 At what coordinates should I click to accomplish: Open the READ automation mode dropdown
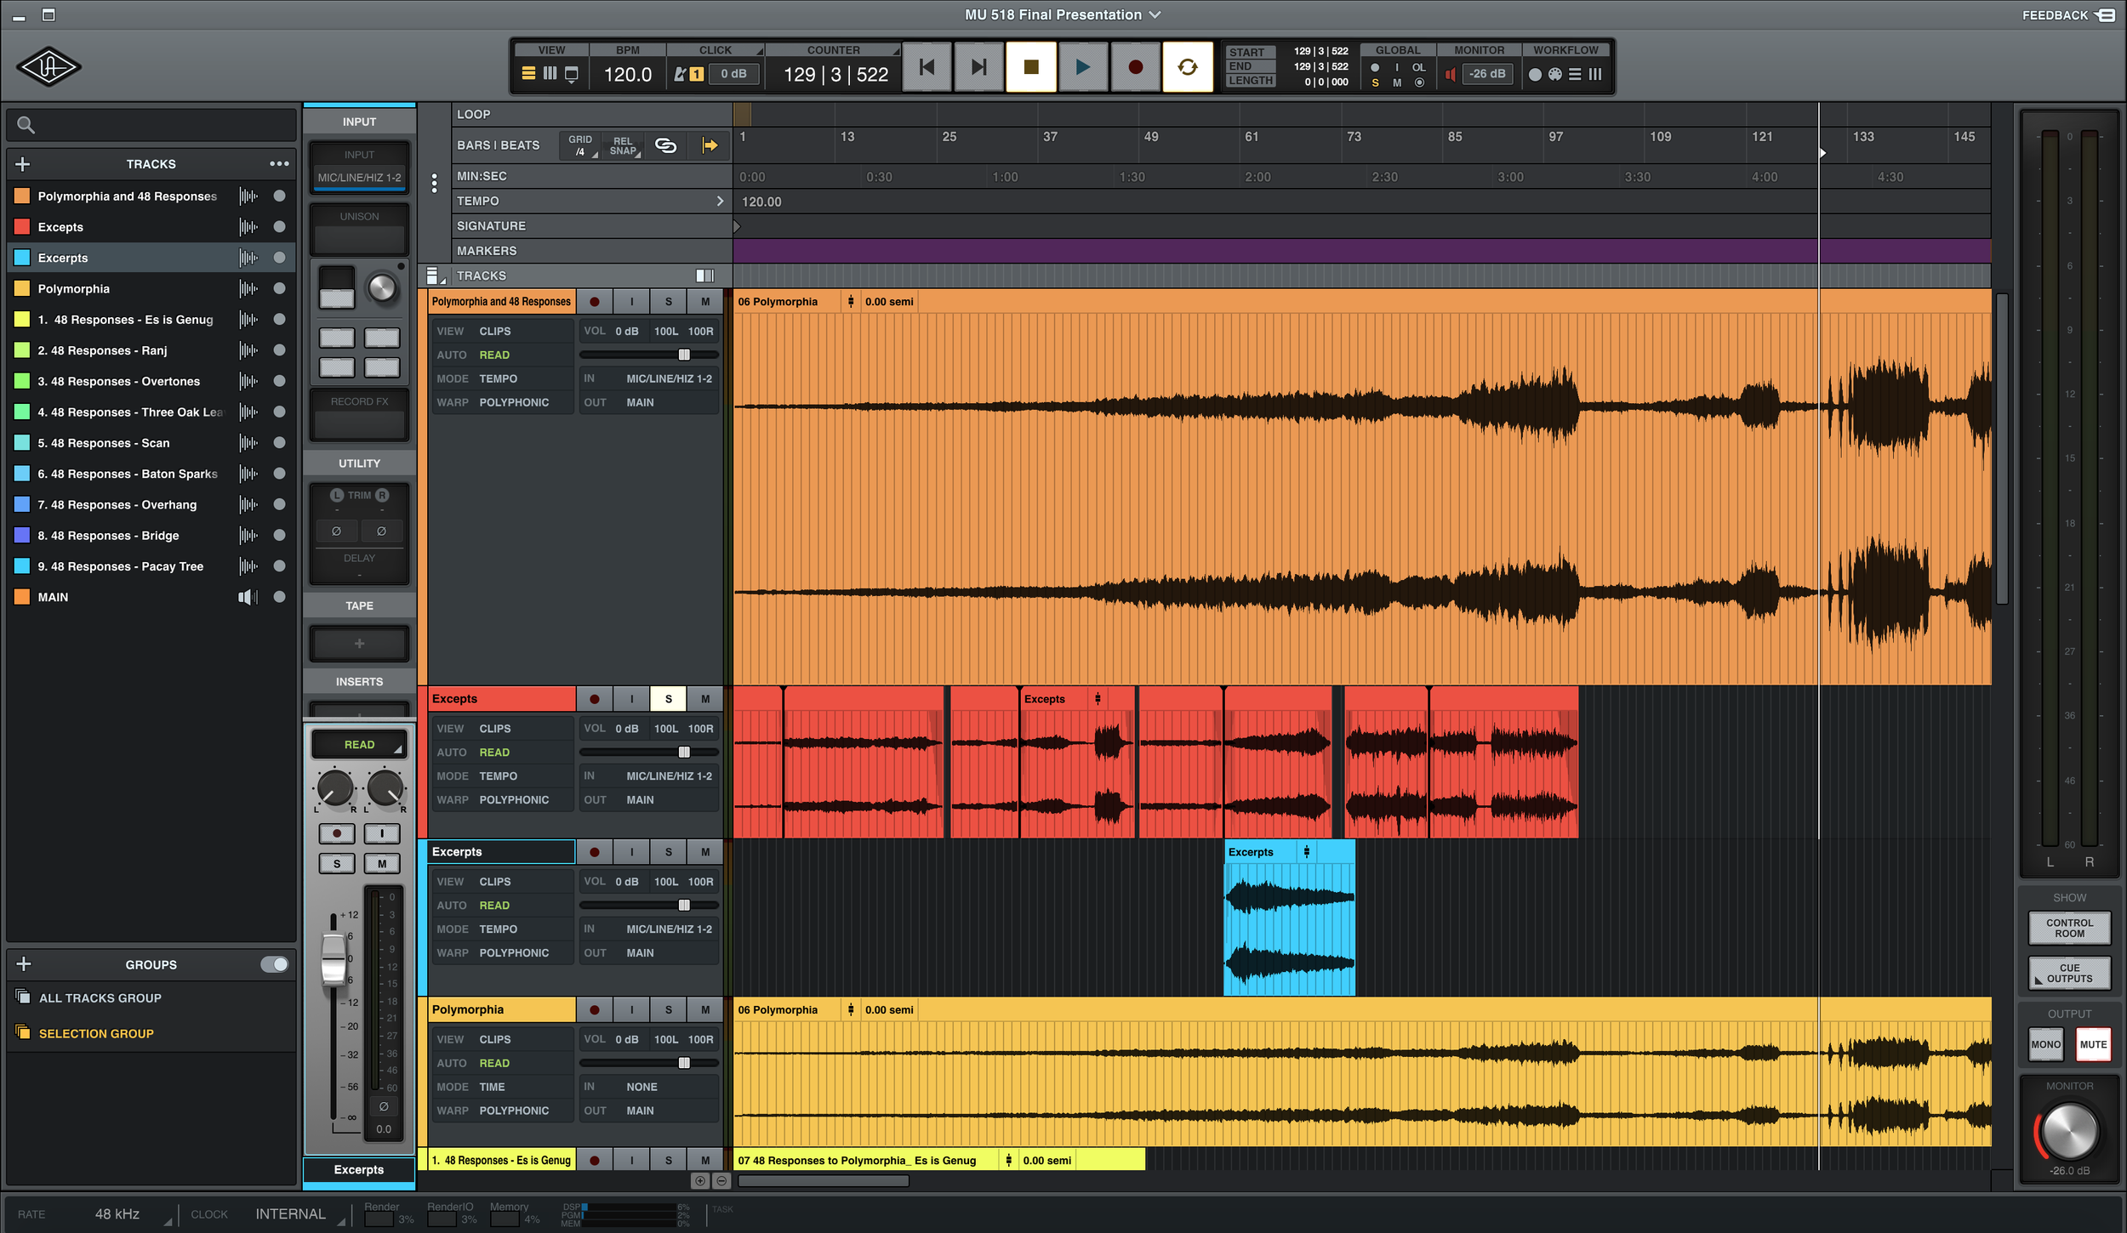pyautogui.click(x=359, y=745)
